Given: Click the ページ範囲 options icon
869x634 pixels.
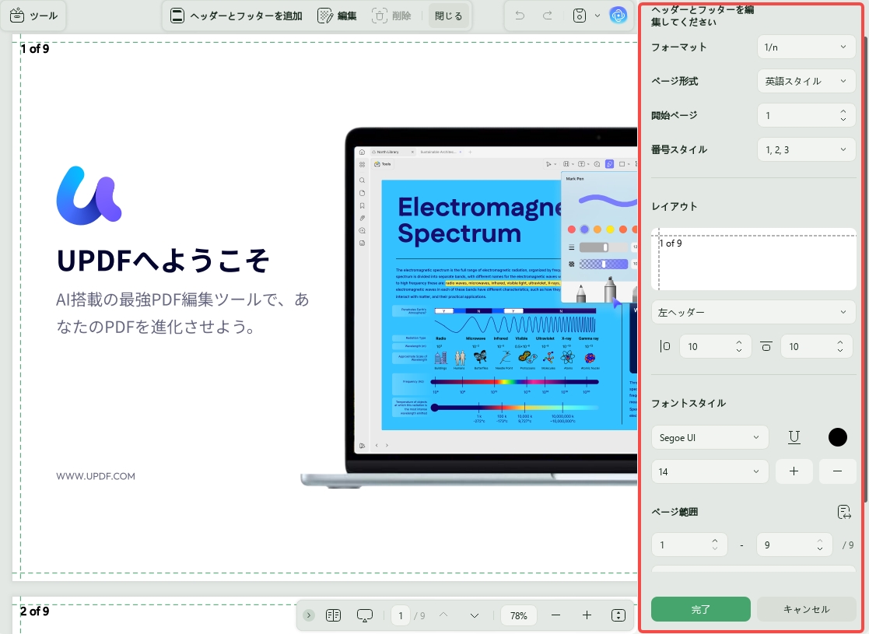Looking at the screenshot, I should click(x=843, y=512).
